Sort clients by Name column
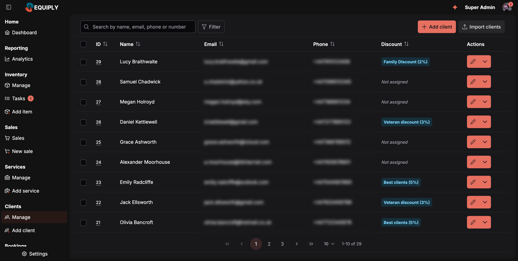 point(138,44)
